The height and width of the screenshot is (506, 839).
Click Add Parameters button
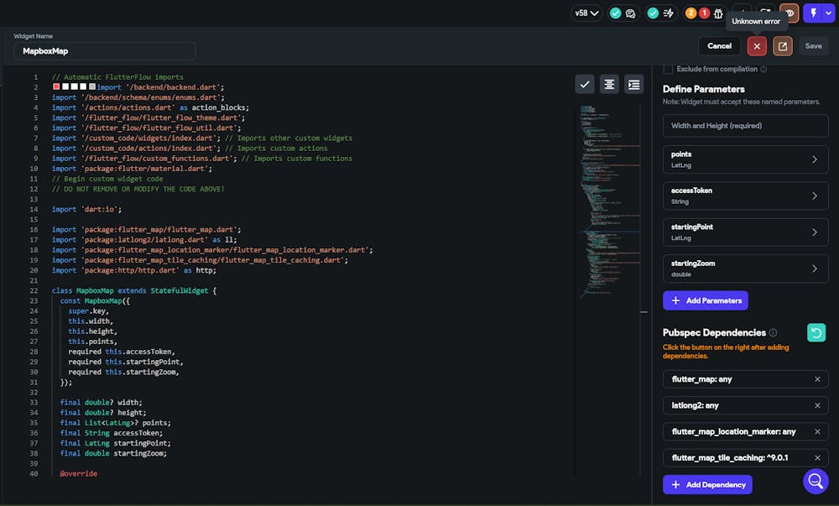(x=705, y=300)
